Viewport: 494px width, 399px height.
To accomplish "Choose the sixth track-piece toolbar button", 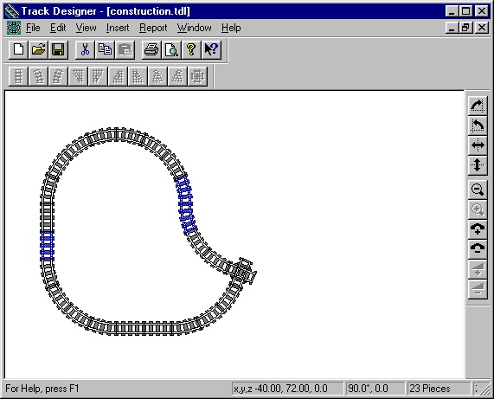I will (118, 76).
